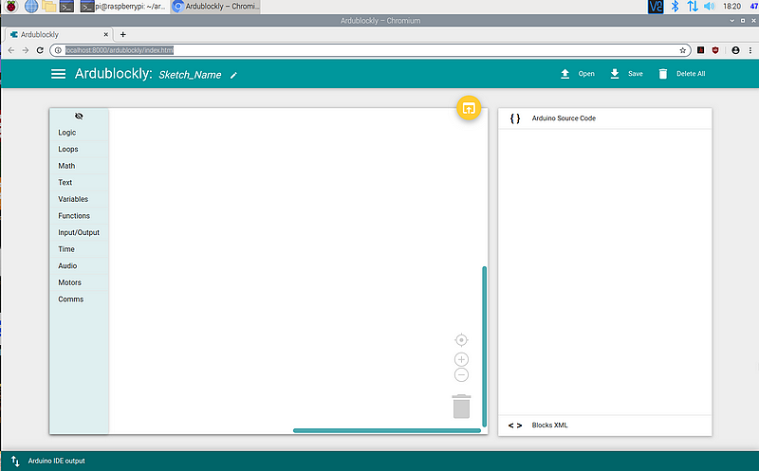
Task: Switch to Ardublockly Chromium taskbar entry
Action: click(215, 7)
